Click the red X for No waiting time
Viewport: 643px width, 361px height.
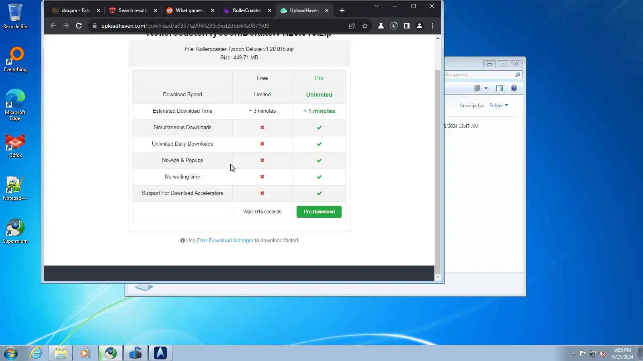(262, 177)
